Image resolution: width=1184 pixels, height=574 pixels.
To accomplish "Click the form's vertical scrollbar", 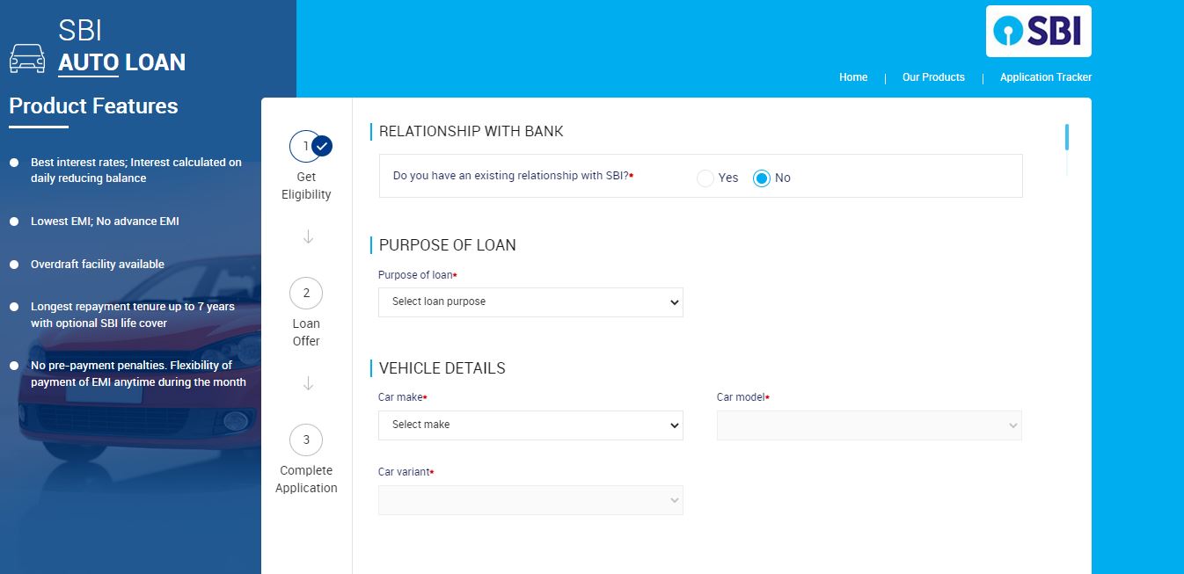I will tap(1067, 137).
